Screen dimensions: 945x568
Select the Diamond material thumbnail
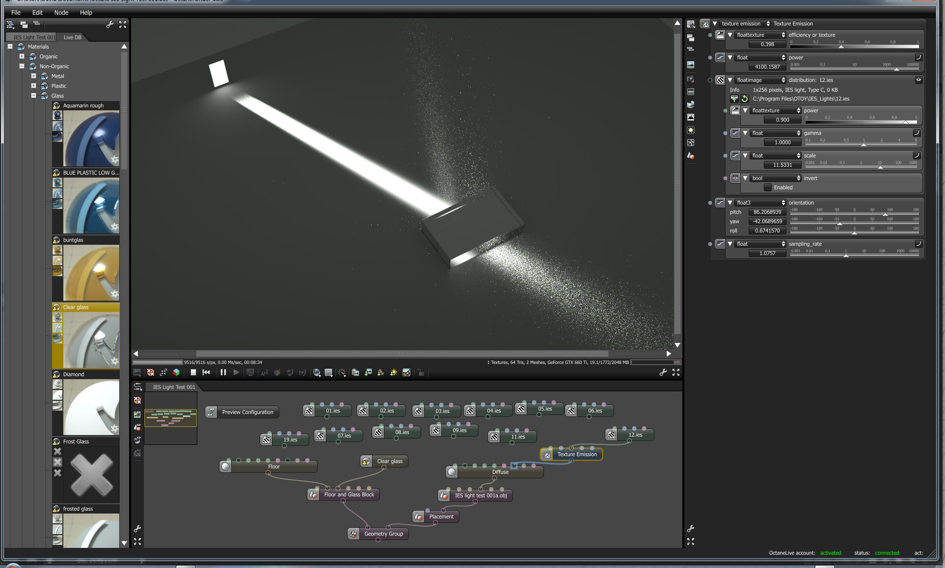[x=91, y=407]
